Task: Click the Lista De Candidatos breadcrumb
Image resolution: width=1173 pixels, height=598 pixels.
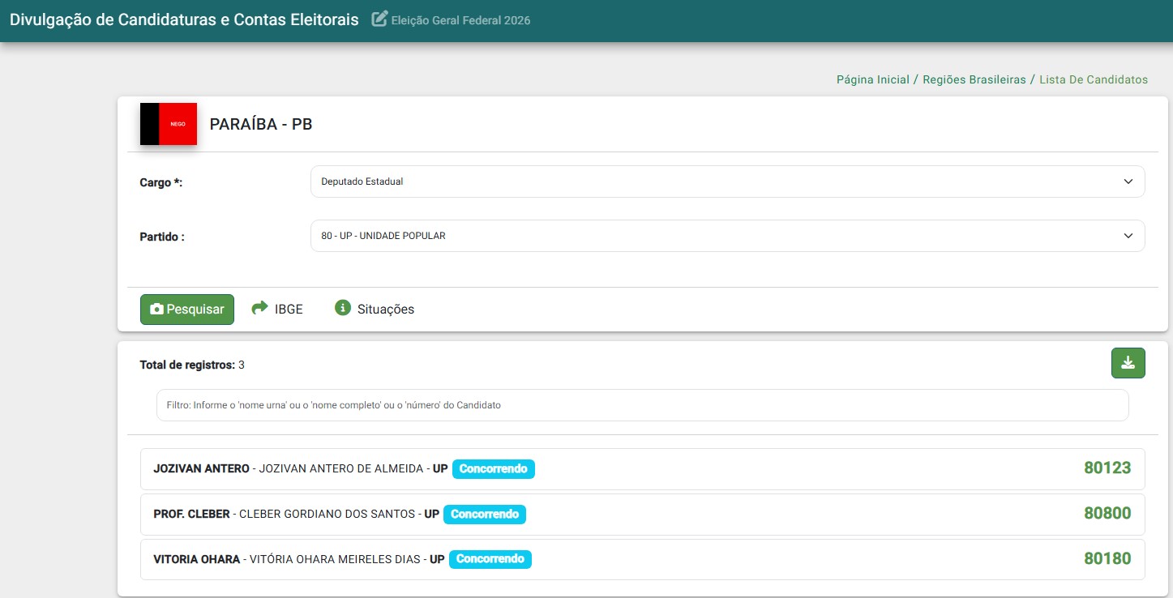Action: tap(1094, 79)
